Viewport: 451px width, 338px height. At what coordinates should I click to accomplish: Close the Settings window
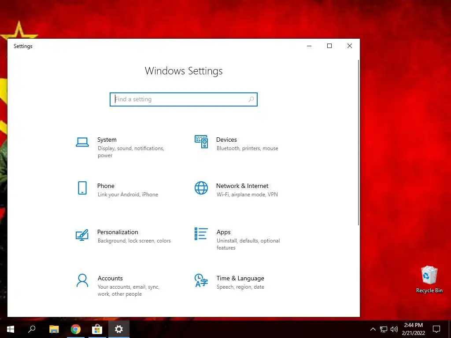point(349,46)
